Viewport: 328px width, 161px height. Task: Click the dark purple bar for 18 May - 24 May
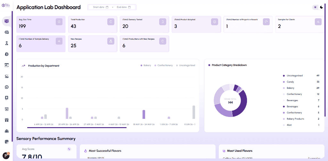[x=144, y=114]
